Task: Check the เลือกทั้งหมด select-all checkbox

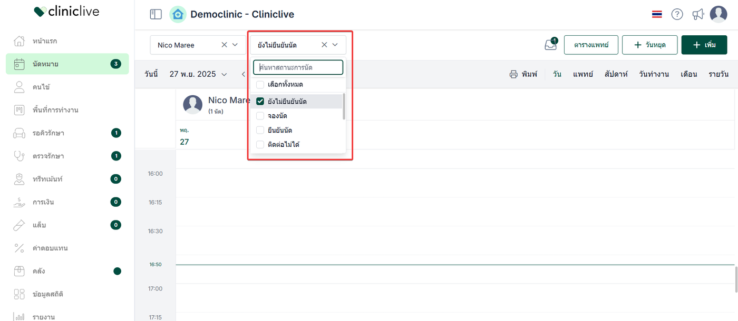Action: 260,85
